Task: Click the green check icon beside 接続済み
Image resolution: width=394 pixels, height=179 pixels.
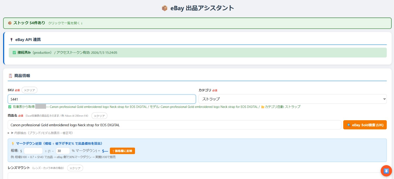Action: tap(14, 53)
